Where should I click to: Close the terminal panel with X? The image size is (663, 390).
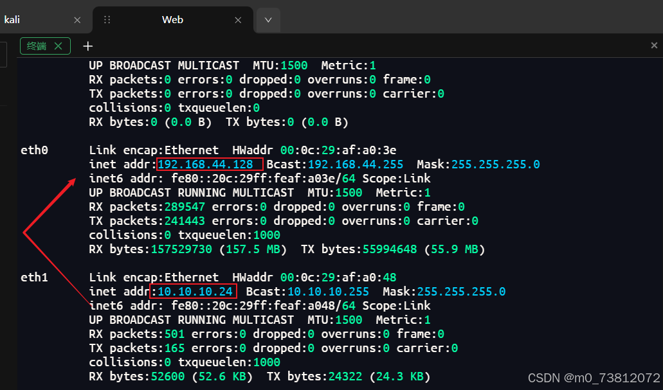654,45
